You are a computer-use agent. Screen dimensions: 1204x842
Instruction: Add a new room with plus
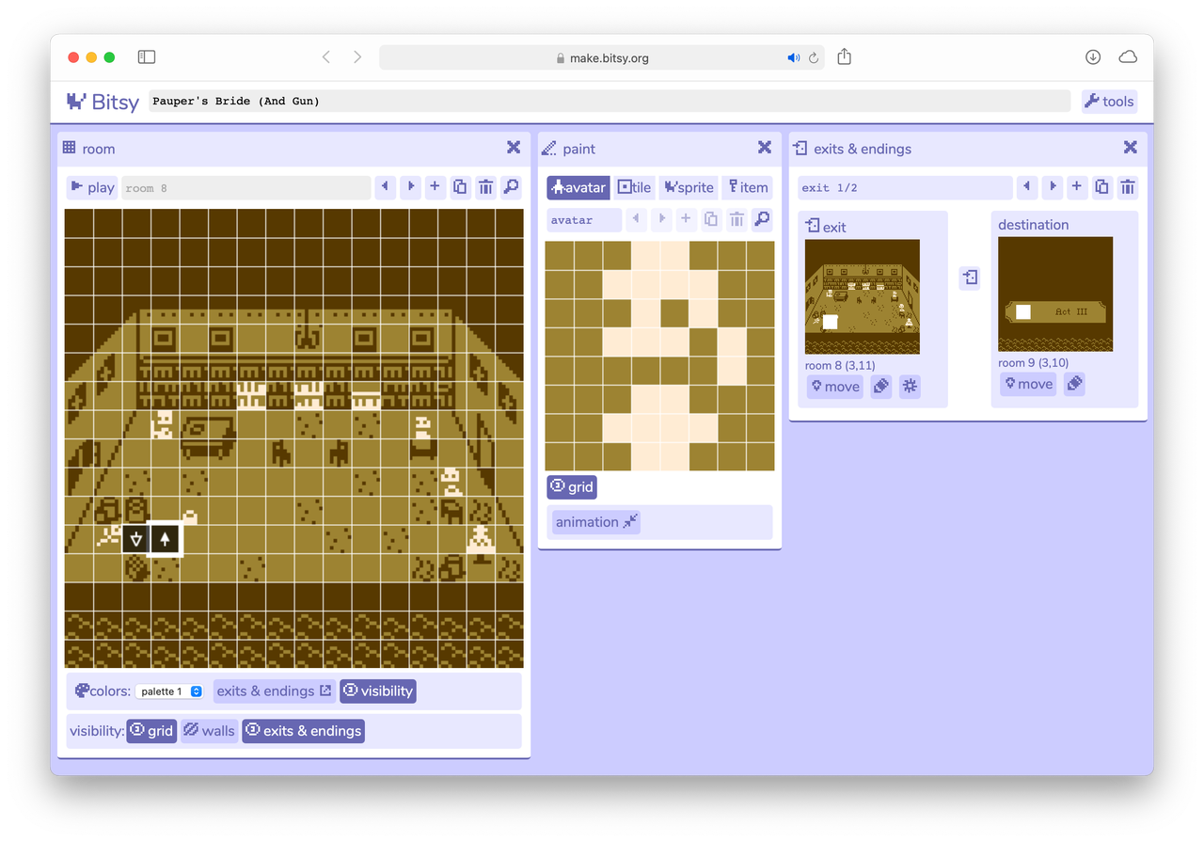(435, 187)
